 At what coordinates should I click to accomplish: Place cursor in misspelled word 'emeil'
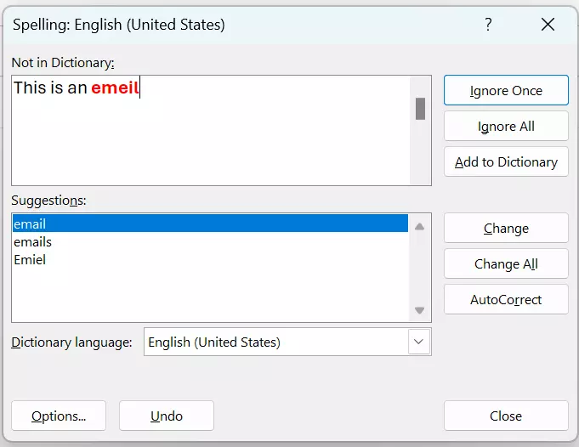pyautogui.click(x=115, y=88)
